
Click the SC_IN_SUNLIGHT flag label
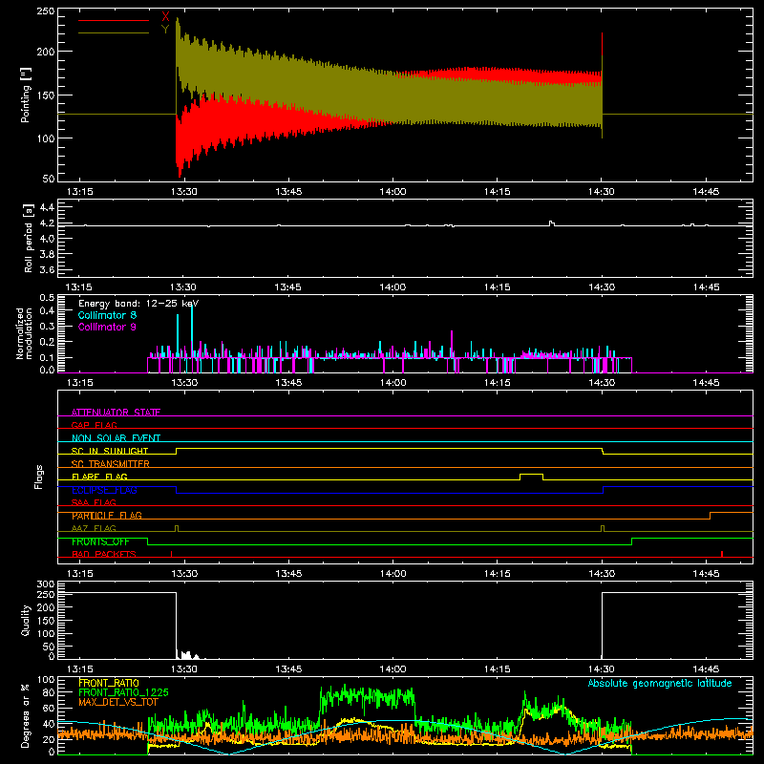[110, 451]
